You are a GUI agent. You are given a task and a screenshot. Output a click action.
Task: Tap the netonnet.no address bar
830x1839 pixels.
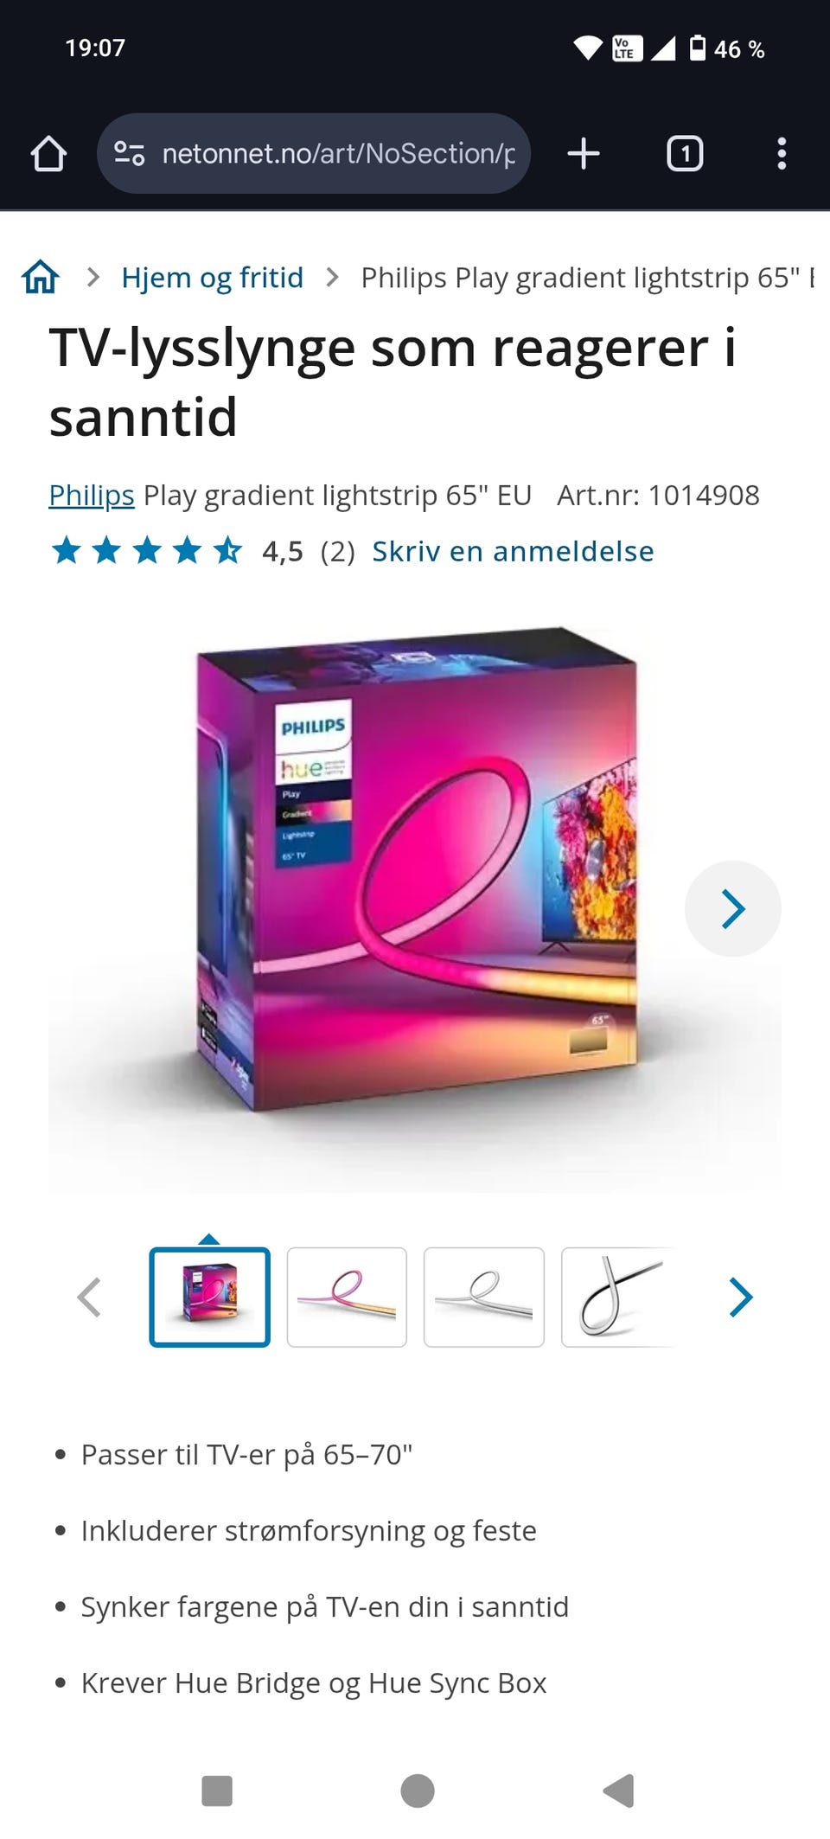pyautogui.click(x=314, y=154)
